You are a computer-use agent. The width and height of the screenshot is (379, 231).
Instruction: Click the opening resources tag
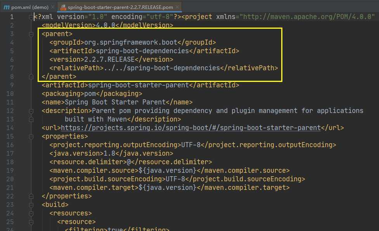click(x=71, y=214)
